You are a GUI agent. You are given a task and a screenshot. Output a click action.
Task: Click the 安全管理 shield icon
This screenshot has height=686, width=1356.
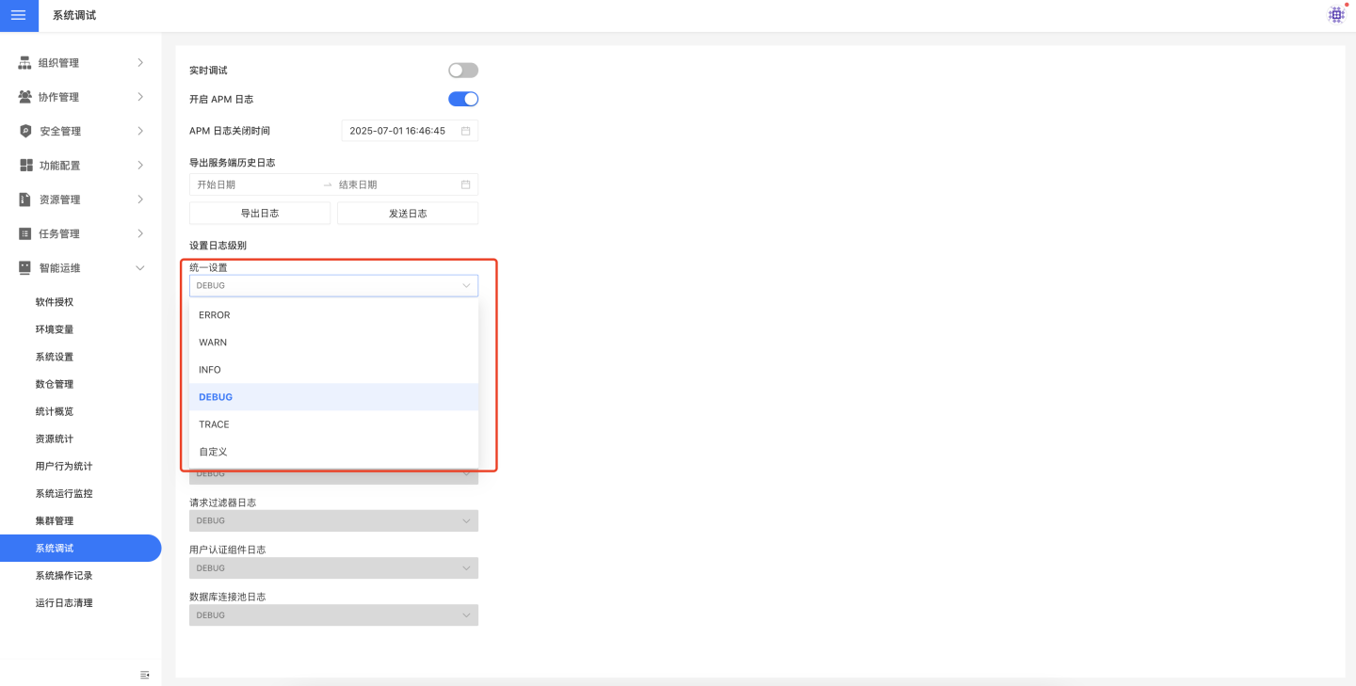25,131
